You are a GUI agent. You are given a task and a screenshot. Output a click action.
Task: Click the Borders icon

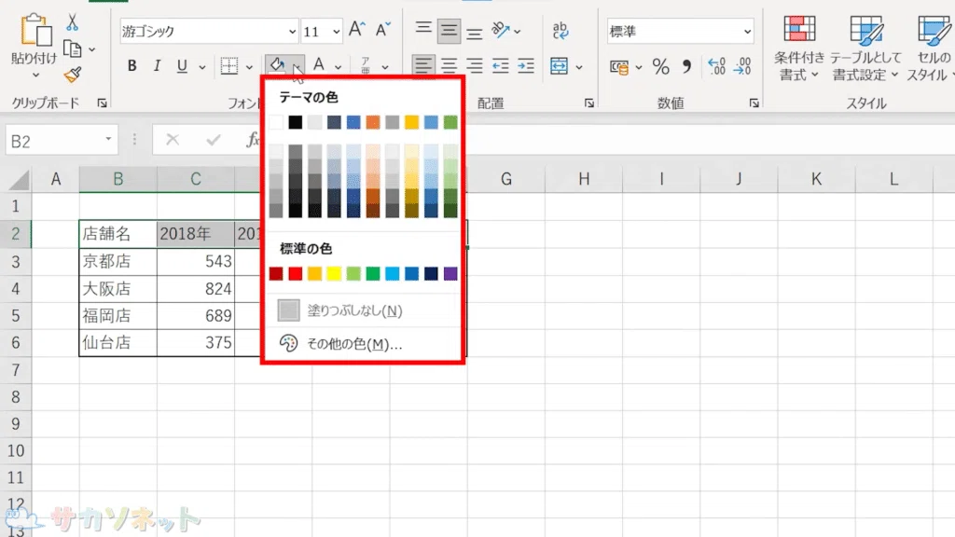pyautogui.click(x=229, y=66)
